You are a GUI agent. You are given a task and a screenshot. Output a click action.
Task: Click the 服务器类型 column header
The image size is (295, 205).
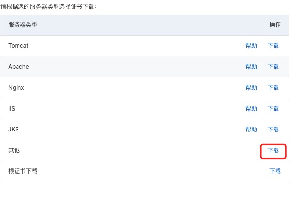23,25
